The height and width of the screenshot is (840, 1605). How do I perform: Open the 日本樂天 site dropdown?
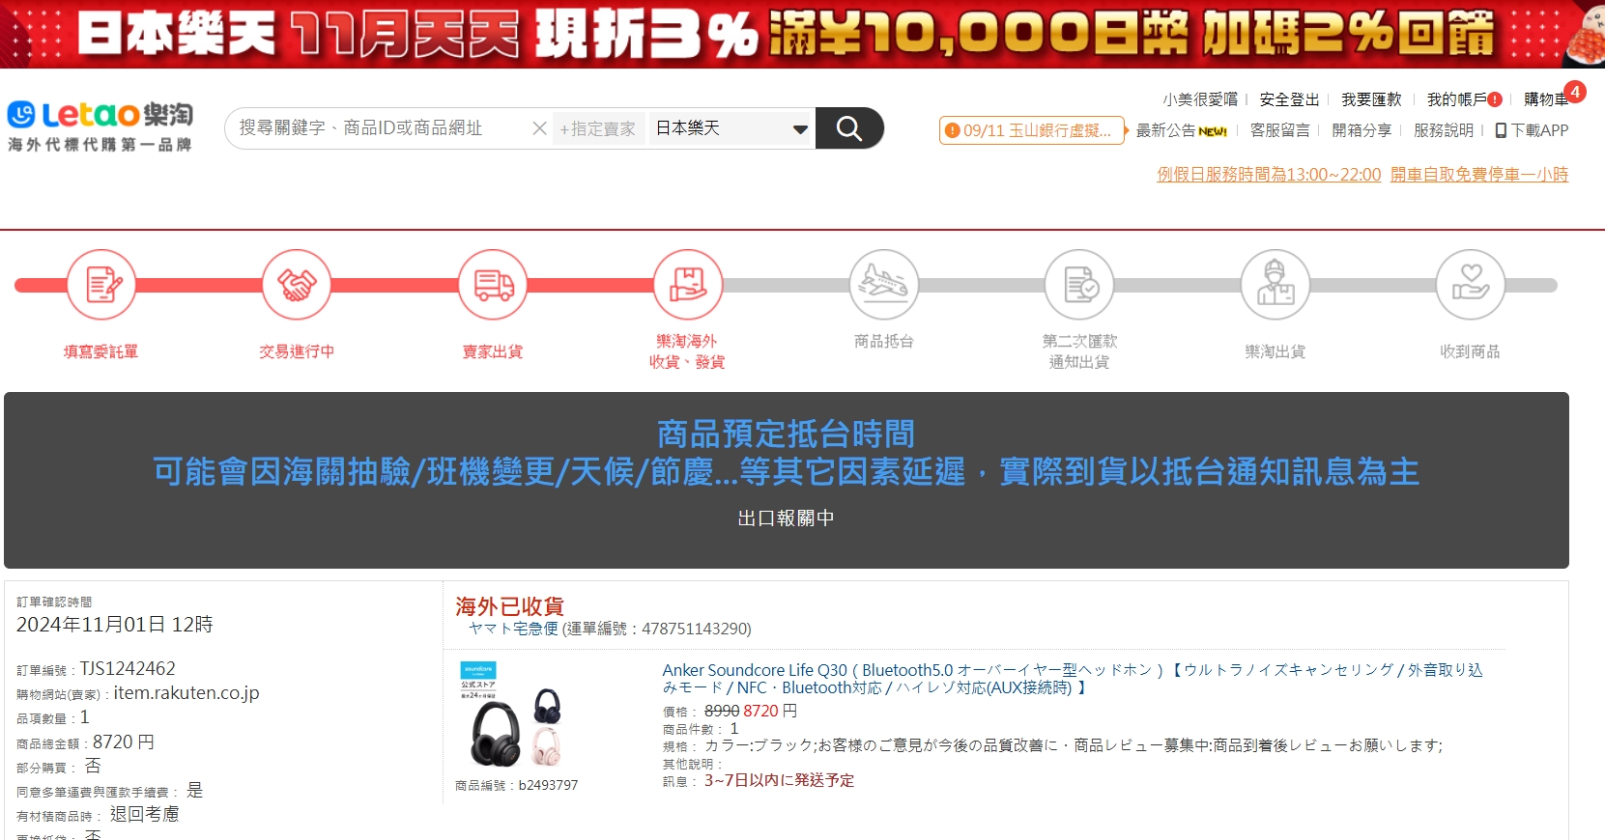click(731, 128)
